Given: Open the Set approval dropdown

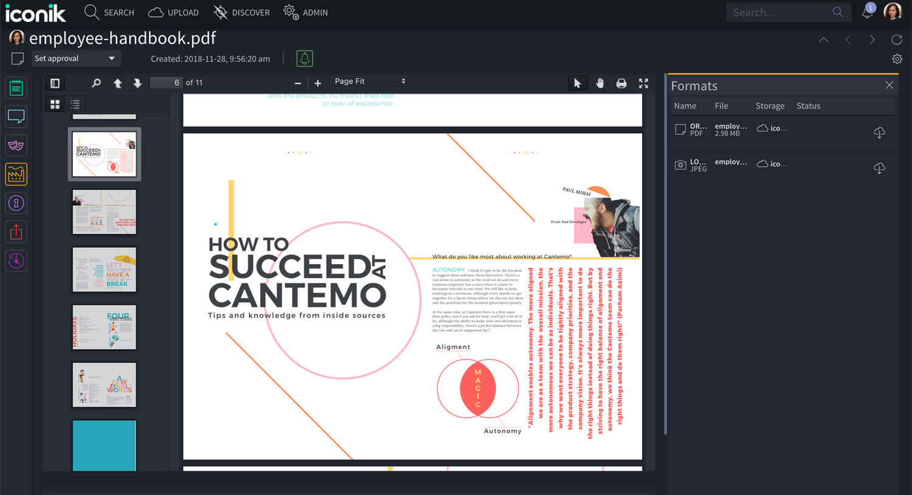Looking at the screenshot, I should 75,58.
